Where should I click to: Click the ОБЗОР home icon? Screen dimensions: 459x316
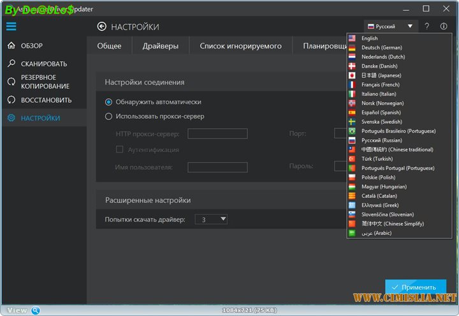11,46
